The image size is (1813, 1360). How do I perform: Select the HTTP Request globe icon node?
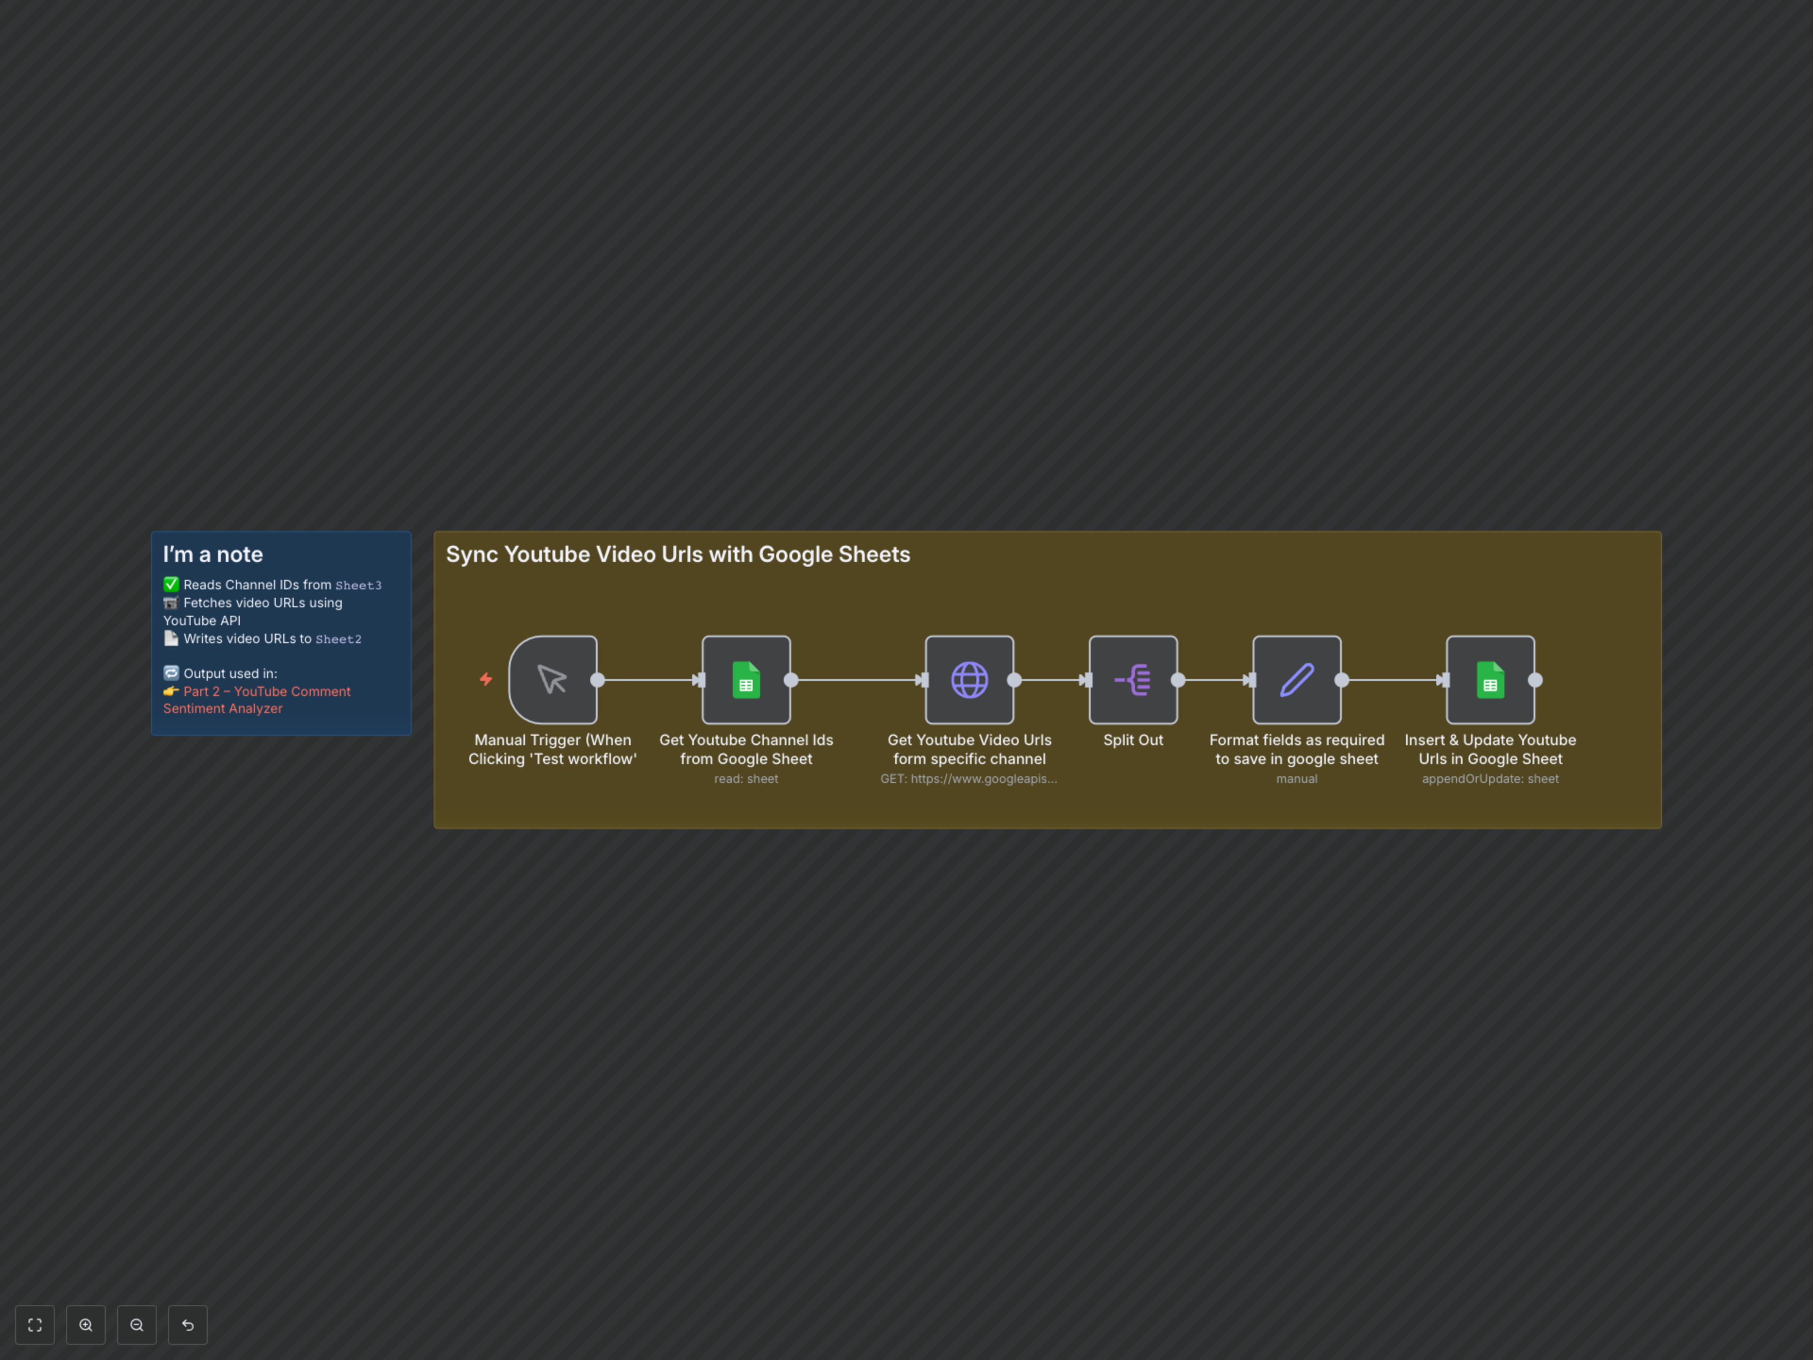[x=970, y=680]
